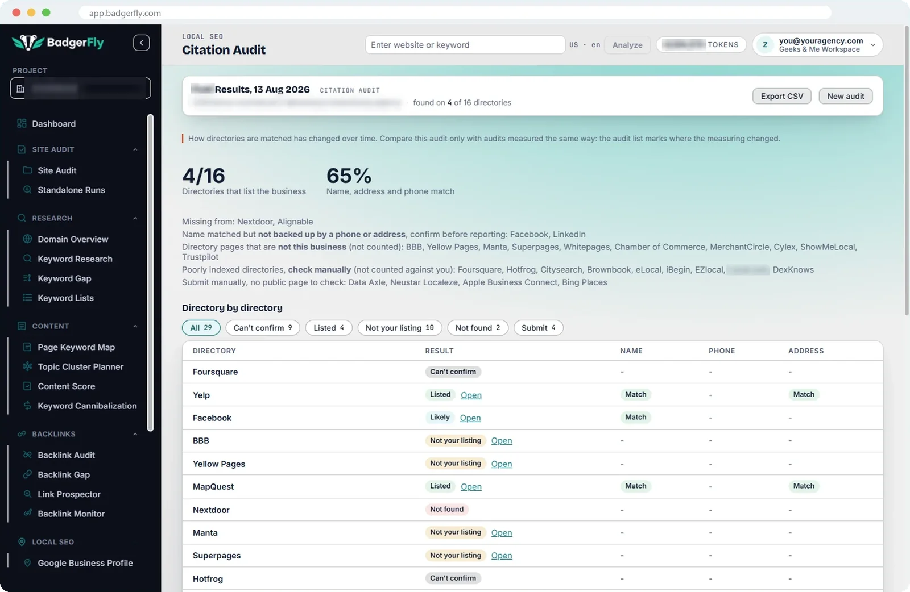Filter by Not your listing 10
This screenshot has height=592, width=910.
(400, 328)
